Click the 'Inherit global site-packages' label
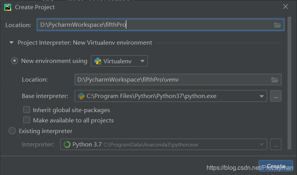Screen dimensions: 297x175 pos(71,110)
